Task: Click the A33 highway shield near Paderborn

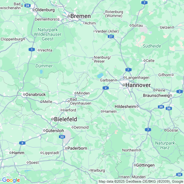Action: coord(62,137)
